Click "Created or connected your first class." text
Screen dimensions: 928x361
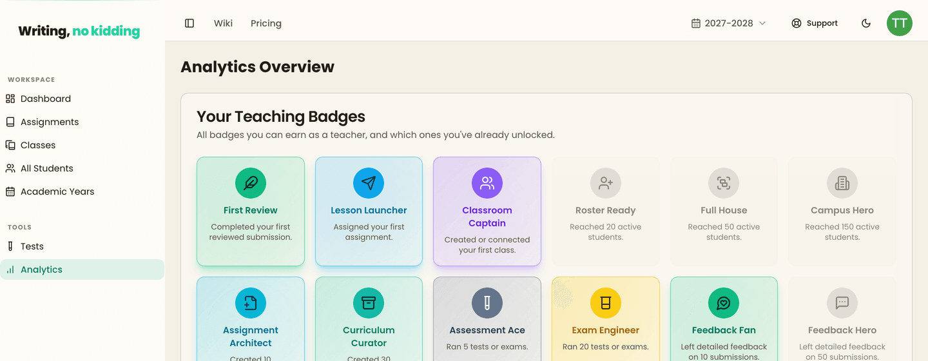[487, 245]
